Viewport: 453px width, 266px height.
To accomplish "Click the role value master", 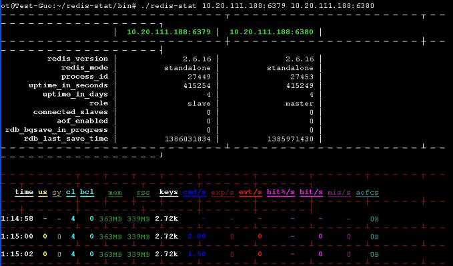I will tap(300, 103).
